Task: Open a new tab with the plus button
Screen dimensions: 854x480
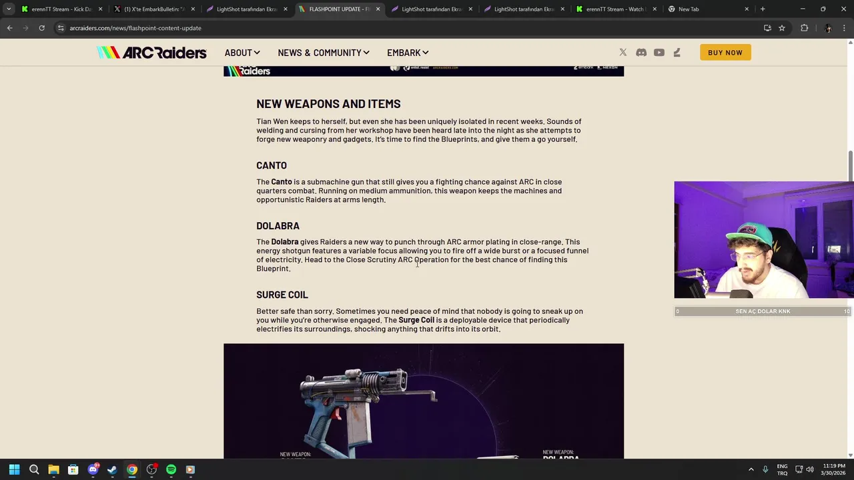Action: [763, 9]
